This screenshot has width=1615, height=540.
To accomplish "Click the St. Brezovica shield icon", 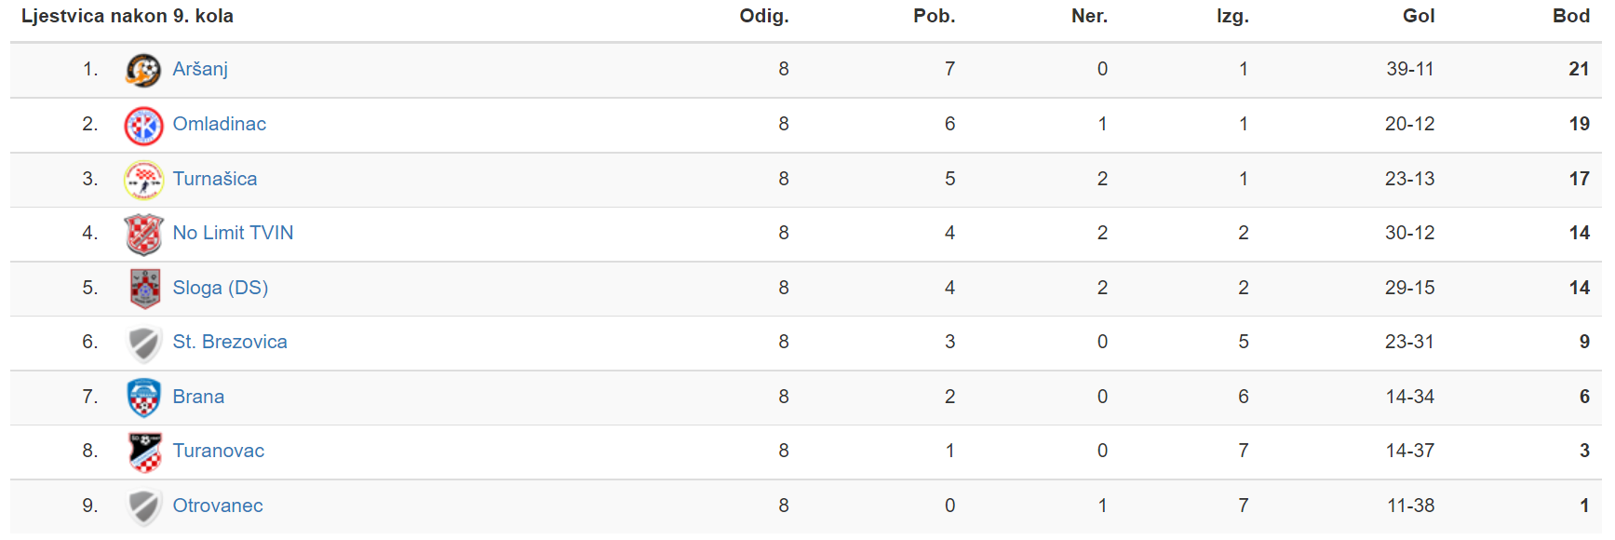I will [143, 344].
